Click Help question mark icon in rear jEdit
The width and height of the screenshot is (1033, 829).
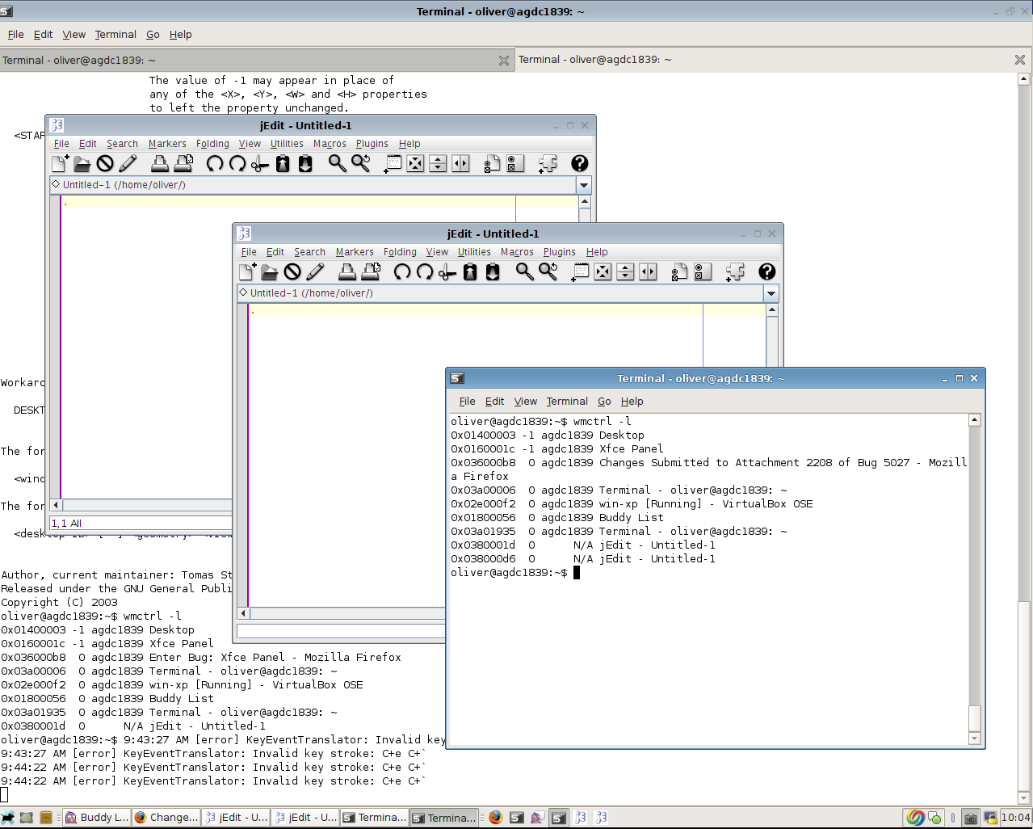click(x=579, y=164)
